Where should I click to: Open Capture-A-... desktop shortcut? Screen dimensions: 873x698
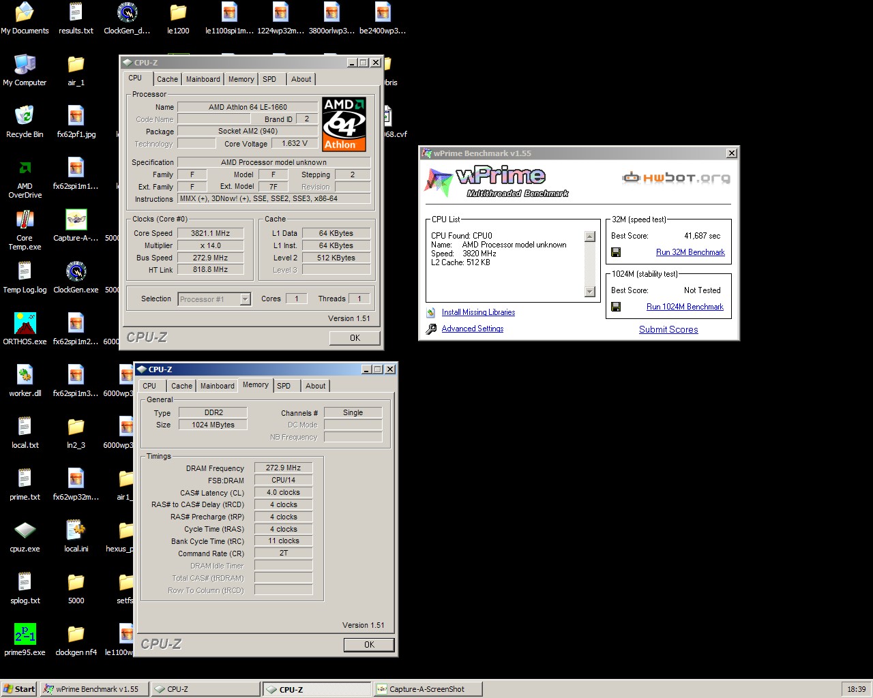pyautogui.click(x=76, y=226)
